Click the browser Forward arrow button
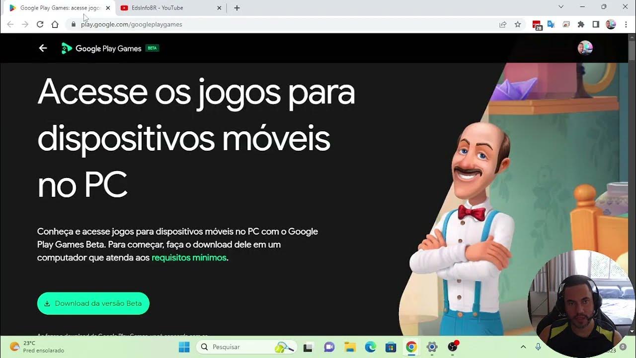This screenshot has height=358, width=636. coord(25,24)
